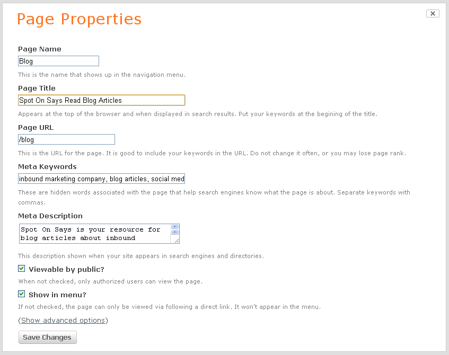The width and height of the screenshot is (449, 355).
Task: Select the Page URL field with /blog
Action: 66,139
